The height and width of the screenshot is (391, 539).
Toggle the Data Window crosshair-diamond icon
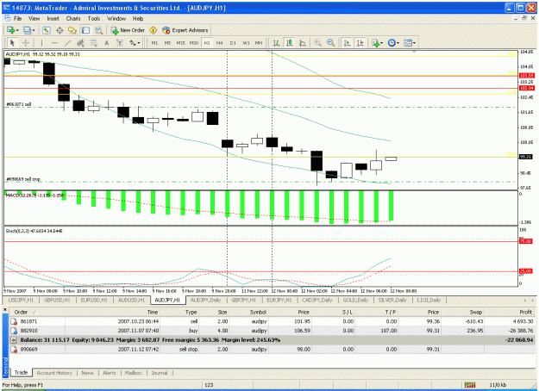click(60, 30)
